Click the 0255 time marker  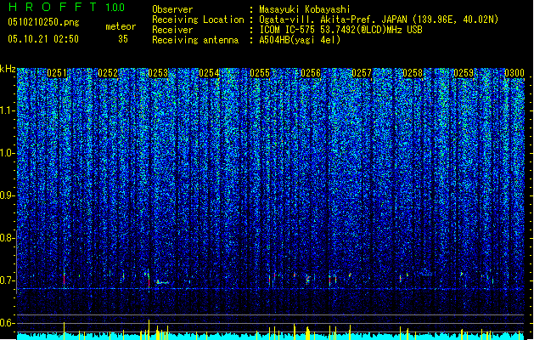[260, 73]
